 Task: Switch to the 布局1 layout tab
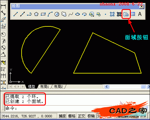44,87
